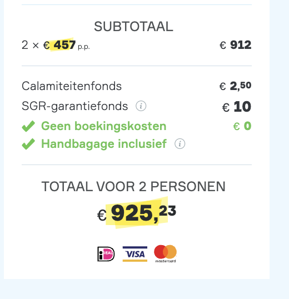The width and height of the screenshot is (289, 299).
Task: Click the SGR amount € 10
Action: [237, 107]
